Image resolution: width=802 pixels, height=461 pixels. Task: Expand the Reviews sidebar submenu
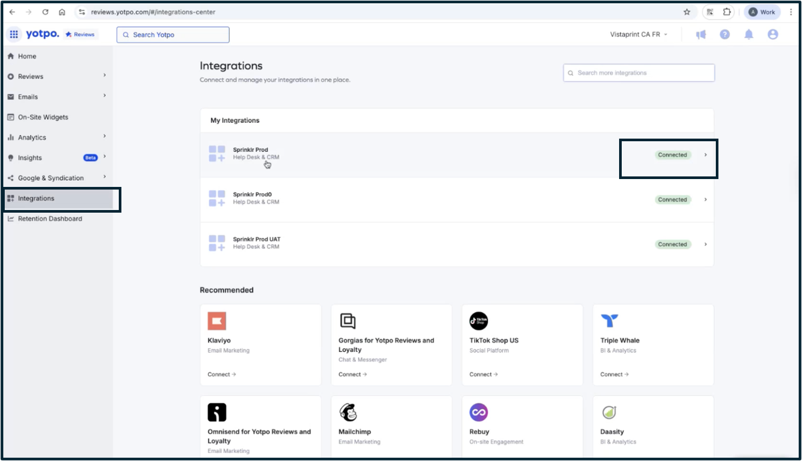[105, 76]
